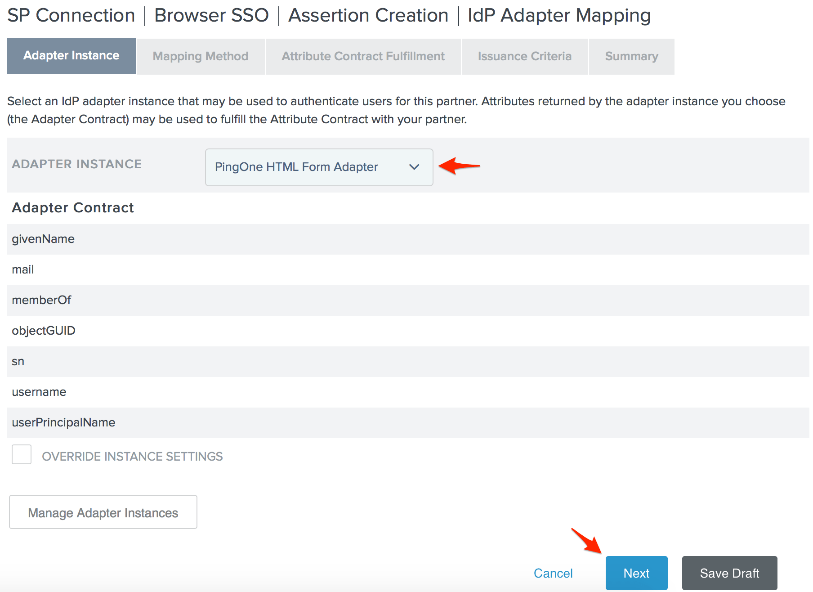Open the Attribute Contract Fulfillment tab
The width and height of the screenshot is (813, 592).
(363, 56)
